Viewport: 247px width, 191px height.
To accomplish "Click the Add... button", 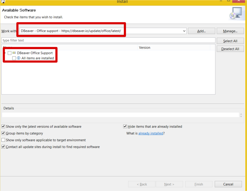I will [x=201, y=31].
